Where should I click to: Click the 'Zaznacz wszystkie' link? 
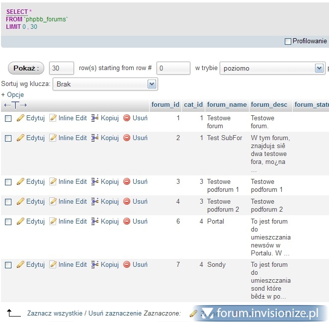(55, 314)
